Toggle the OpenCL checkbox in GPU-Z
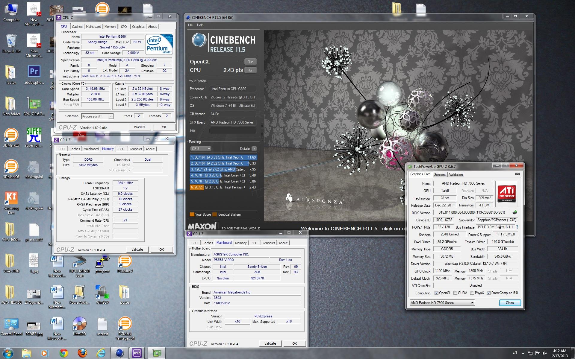This screenshot has width=575, height=359. tap(436, 293)
